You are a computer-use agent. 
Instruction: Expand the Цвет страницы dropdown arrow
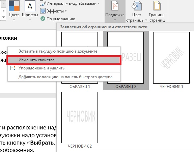click(x=146, y=20)
